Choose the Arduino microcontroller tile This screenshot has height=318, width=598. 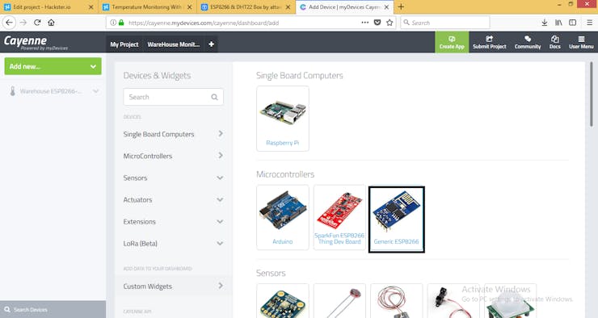[283, 217]
